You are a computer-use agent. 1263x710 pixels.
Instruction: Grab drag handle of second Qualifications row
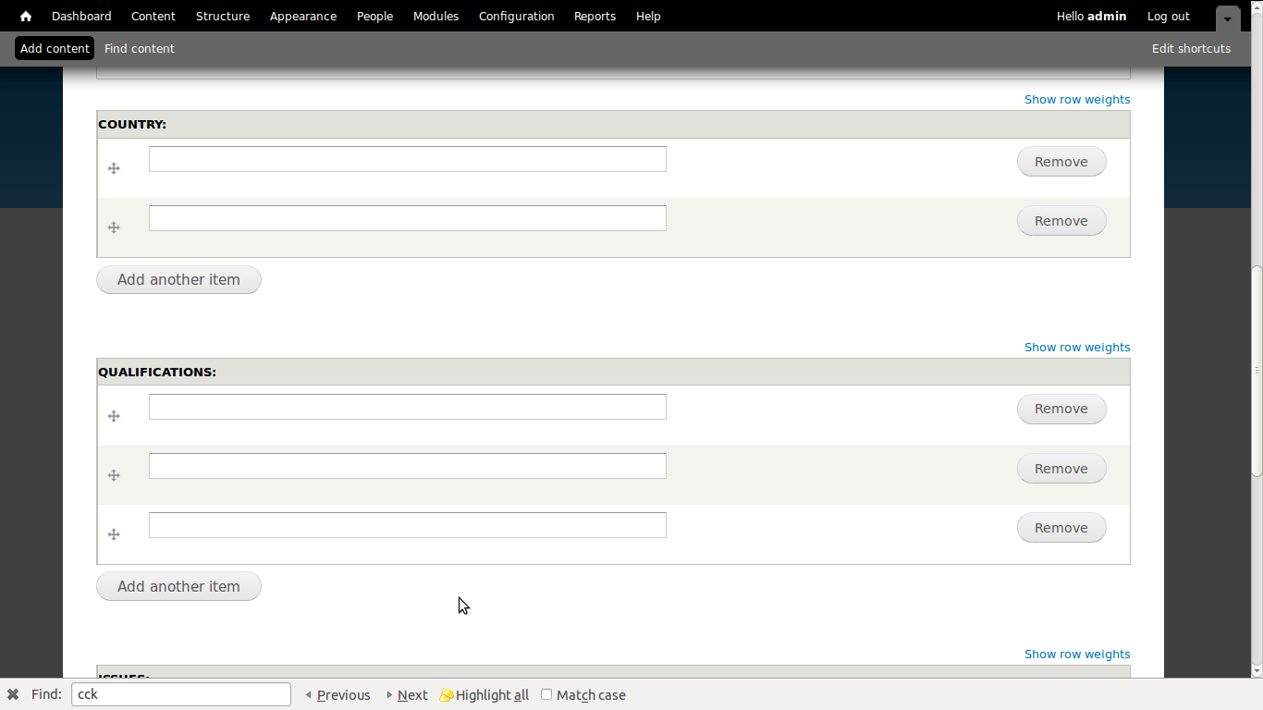click(x=114, y=475)
